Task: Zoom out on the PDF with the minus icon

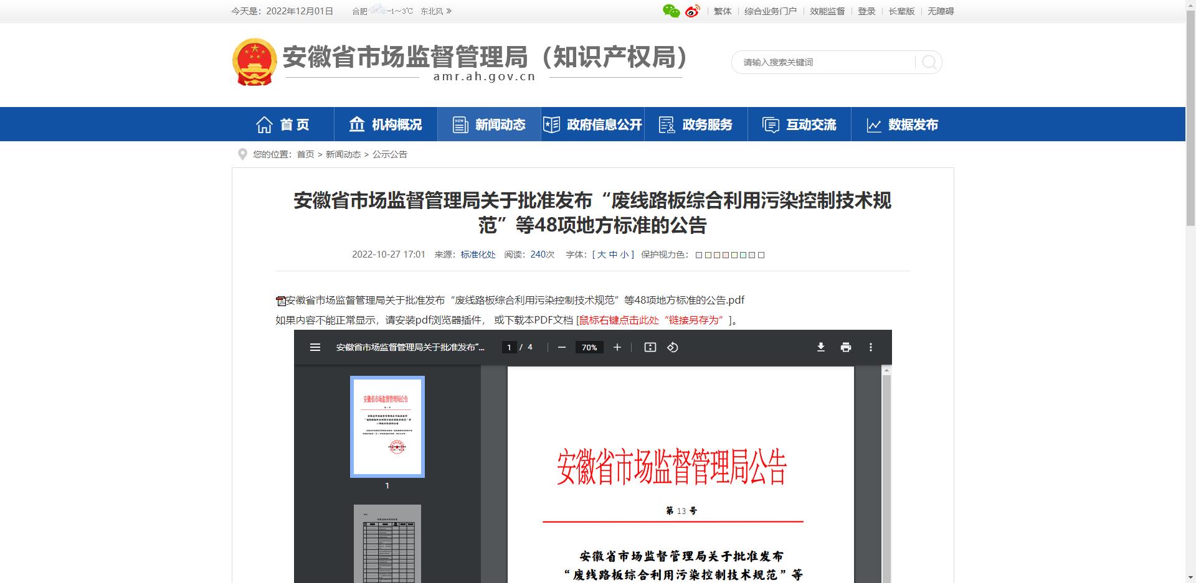Action: coord(561,347)
